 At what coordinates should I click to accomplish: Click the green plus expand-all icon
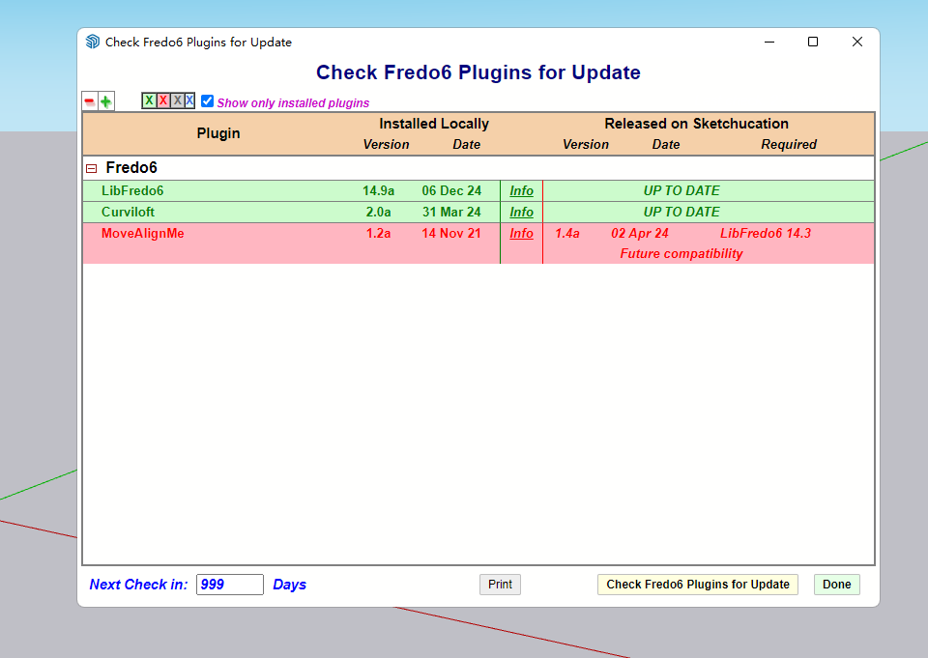click(105, 101)
